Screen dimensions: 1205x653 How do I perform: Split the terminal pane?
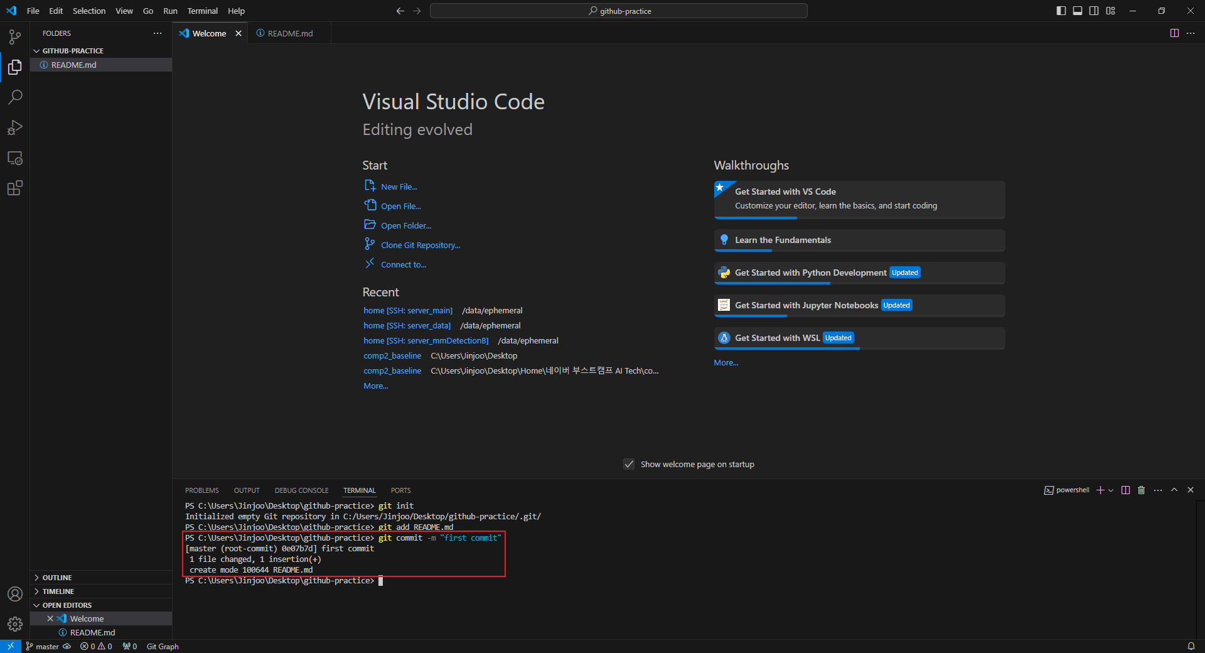click(1125, 490)
